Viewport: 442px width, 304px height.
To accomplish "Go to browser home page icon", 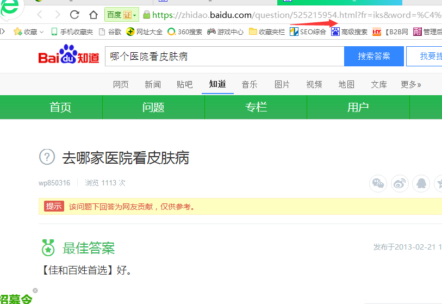I will pos(93,15).
